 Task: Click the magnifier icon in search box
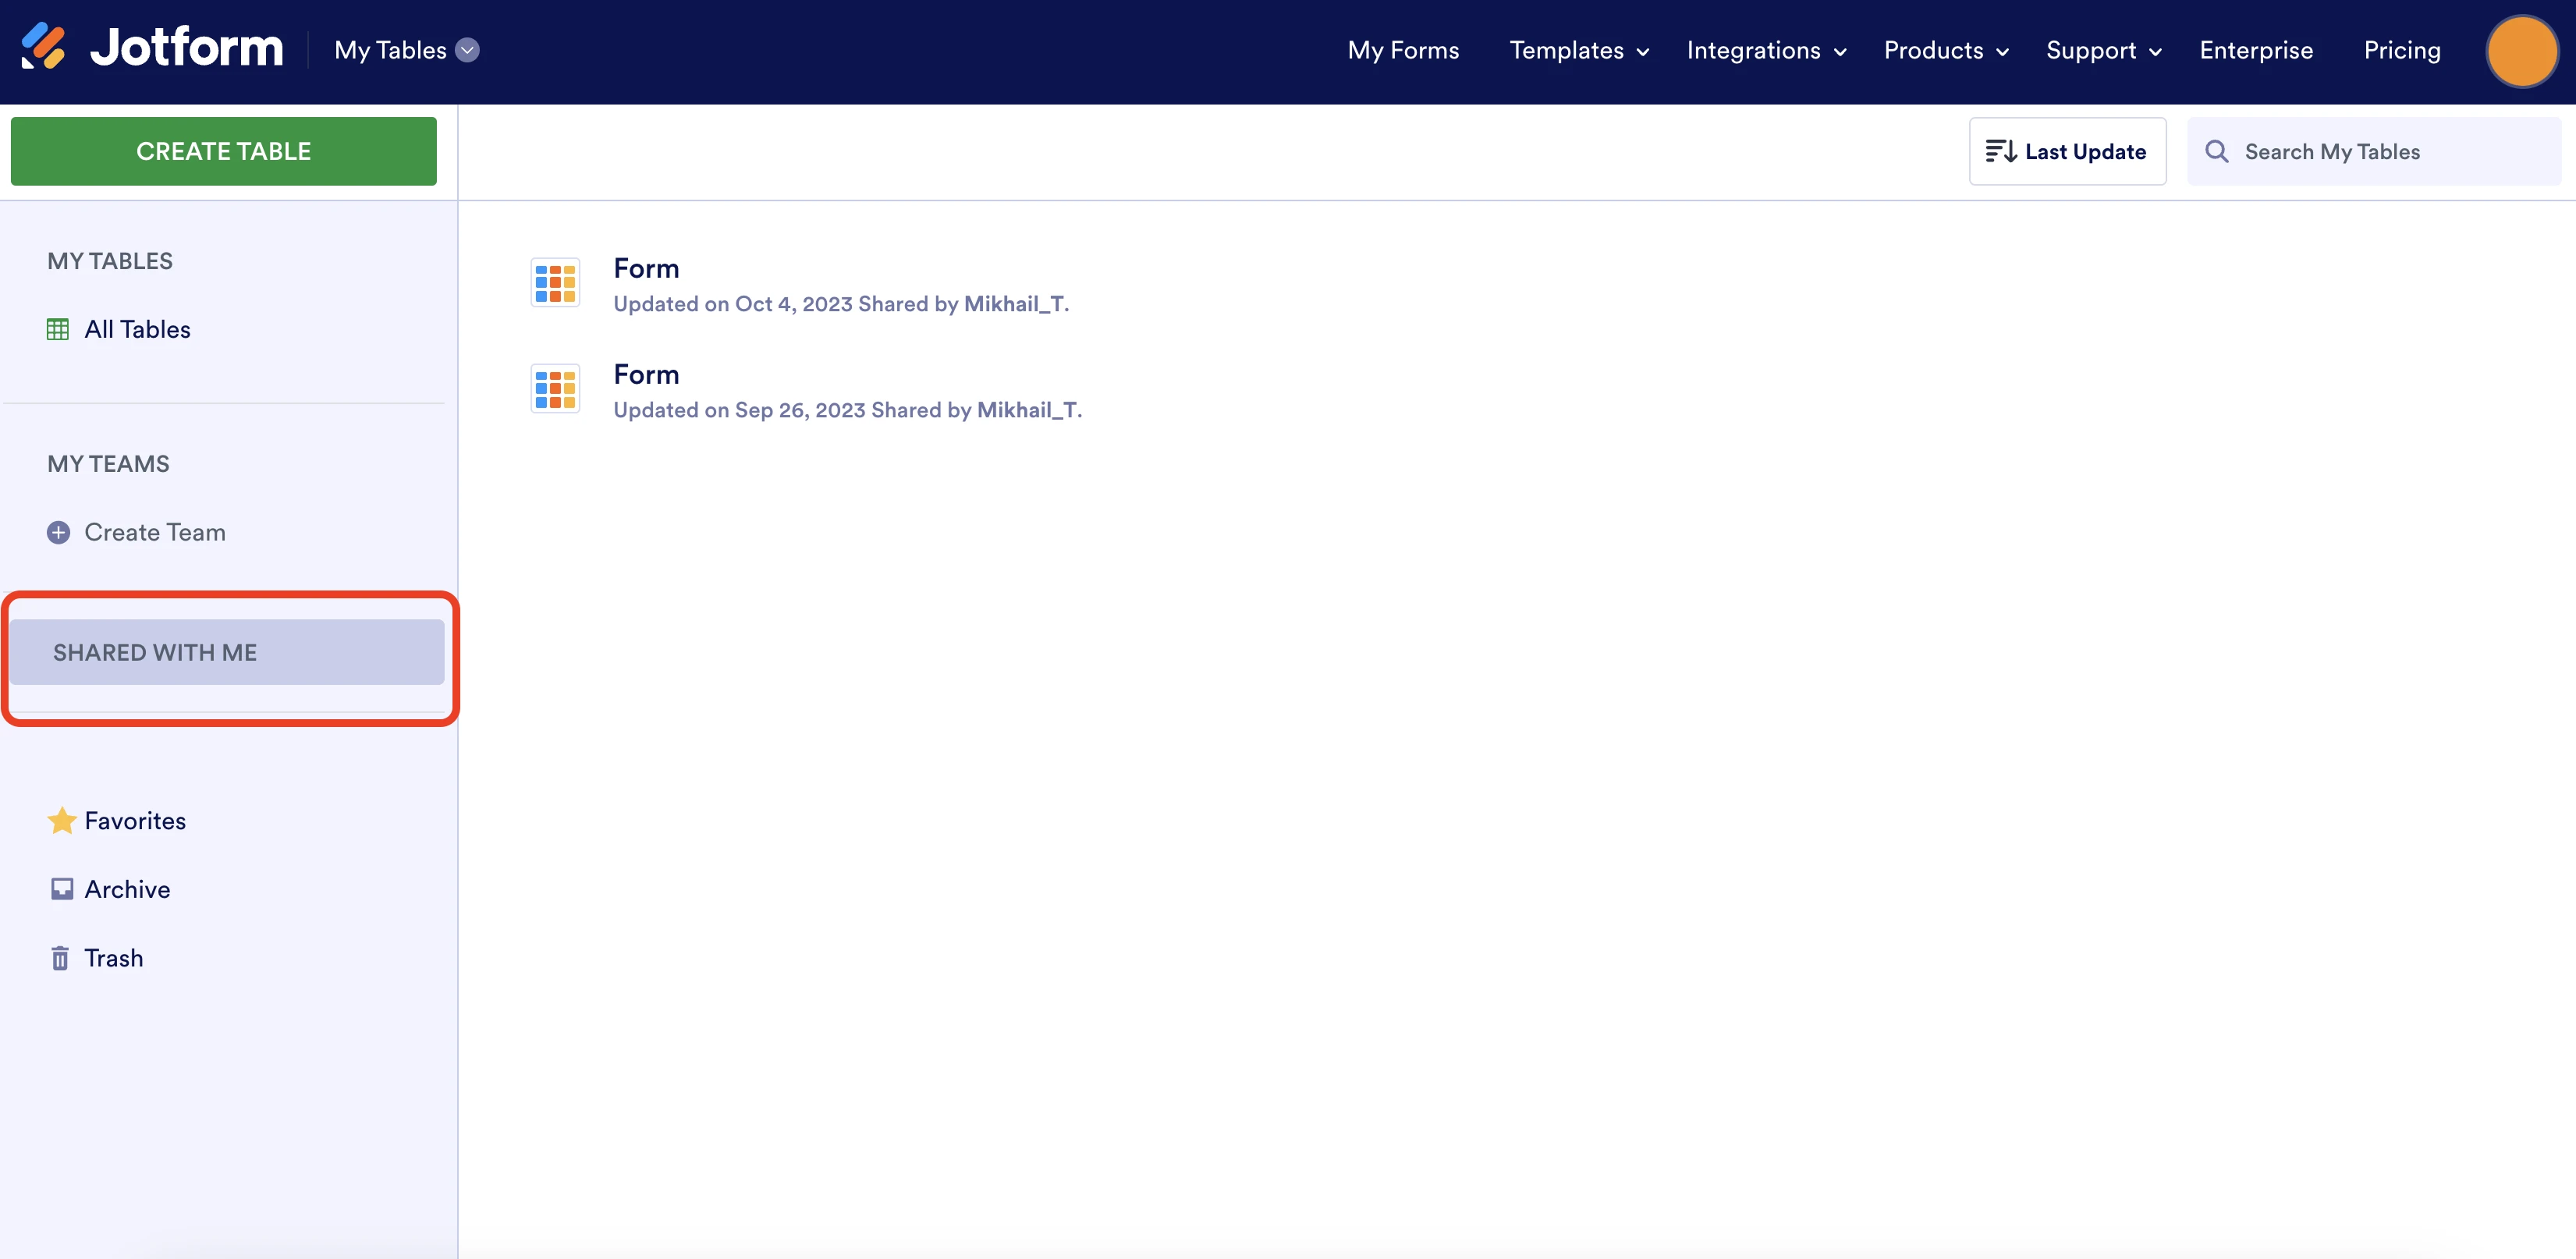(x=2217, y=151)
